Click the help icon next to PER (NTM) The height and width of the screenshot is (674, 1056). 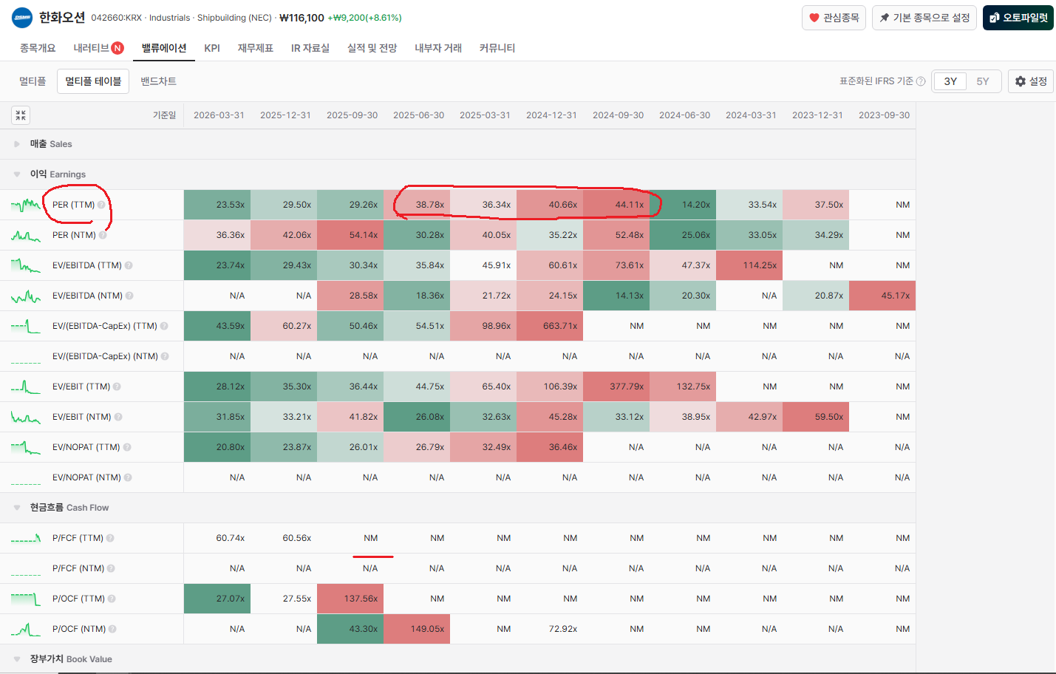[x=103, y=235]
